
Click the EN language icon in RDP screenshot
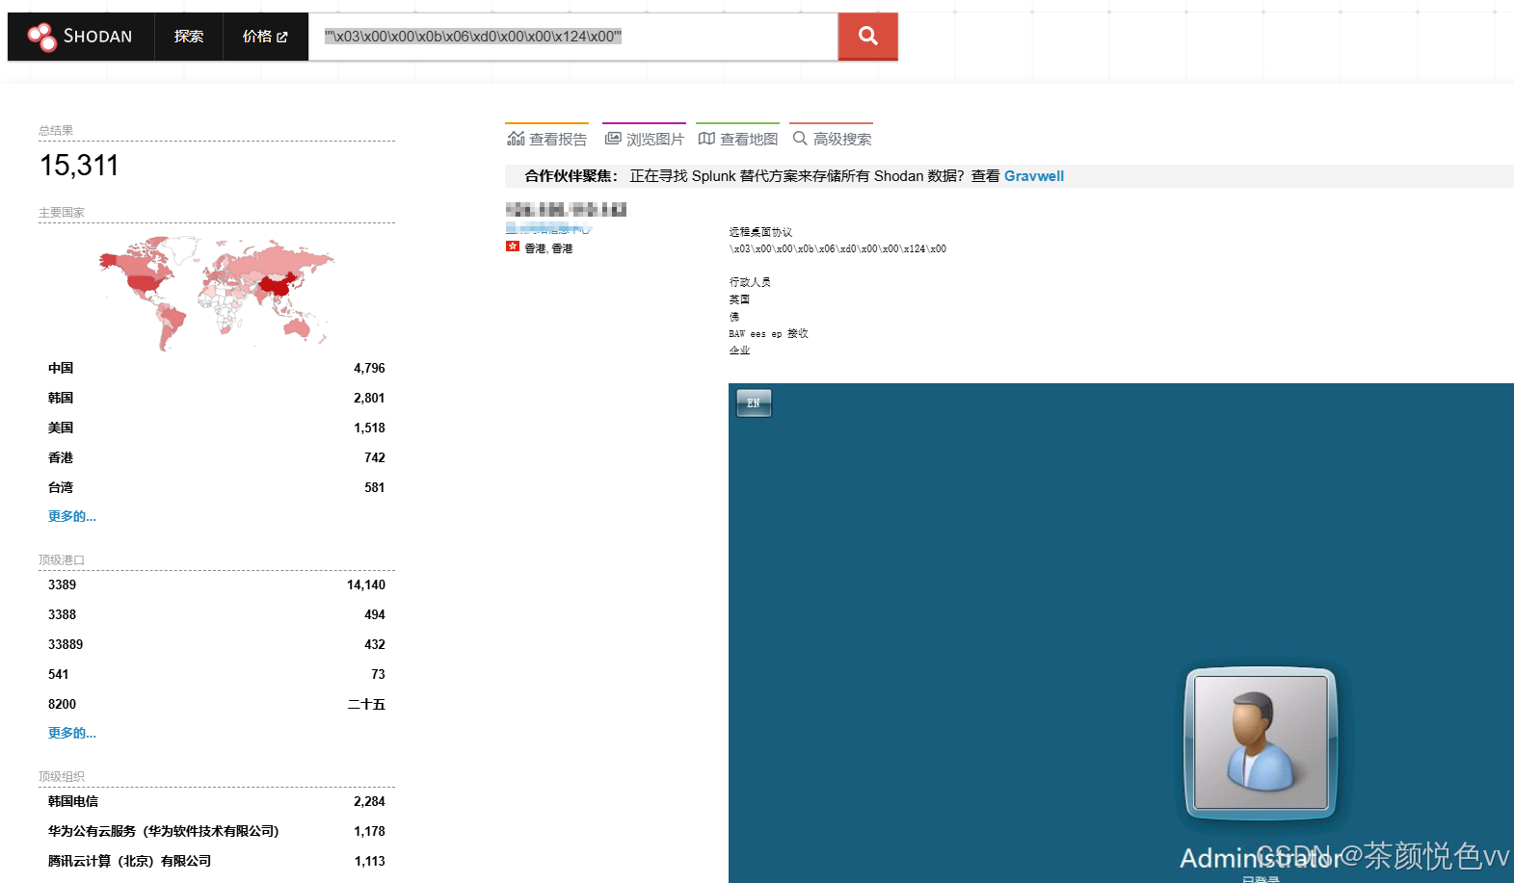754,403
